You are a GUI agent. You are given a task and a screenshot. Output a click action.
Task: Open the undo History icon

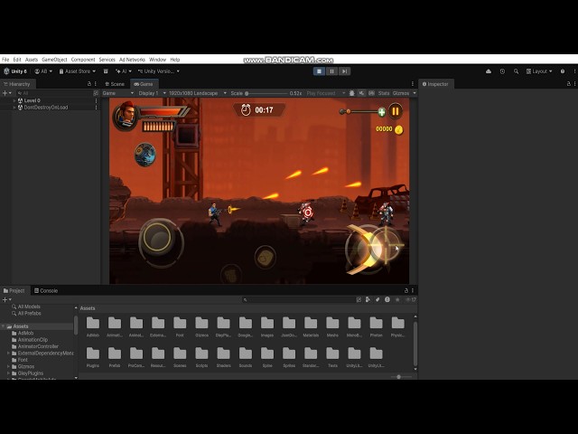click(502, 71)
